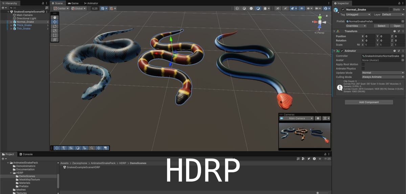Click the favorites star icon in Project panel
Viewport: 406px width, 194px height.
coord(320,159)
